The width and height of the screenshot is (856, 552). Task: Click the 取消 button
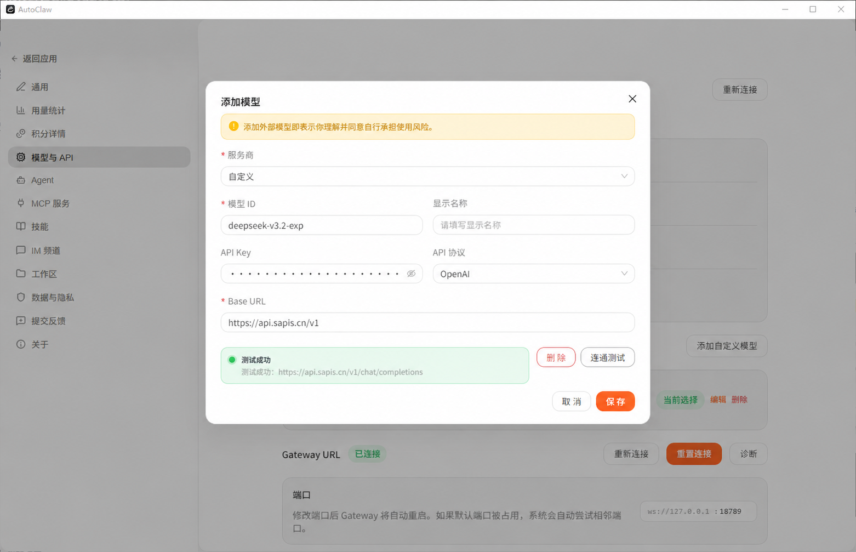click(x=571, y=401)
